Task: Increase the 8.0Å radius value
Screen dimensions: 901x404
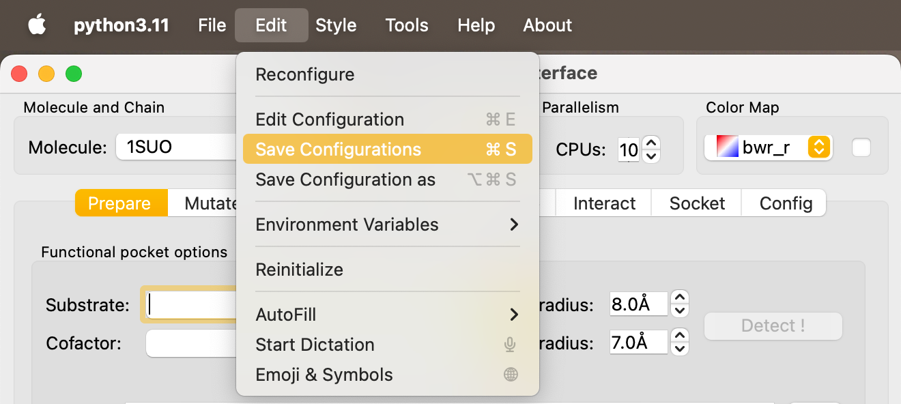Action: (x=679, y=298)
